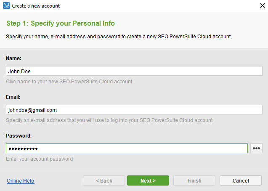Click the SEO PowerSuite app icon in title bar

(x=6, y=5)
